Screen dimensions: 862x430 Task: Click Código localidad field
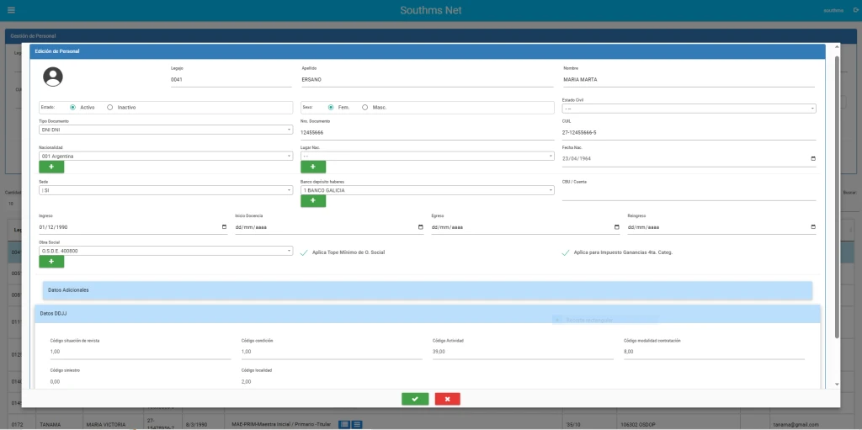click(x=332, y=381)
